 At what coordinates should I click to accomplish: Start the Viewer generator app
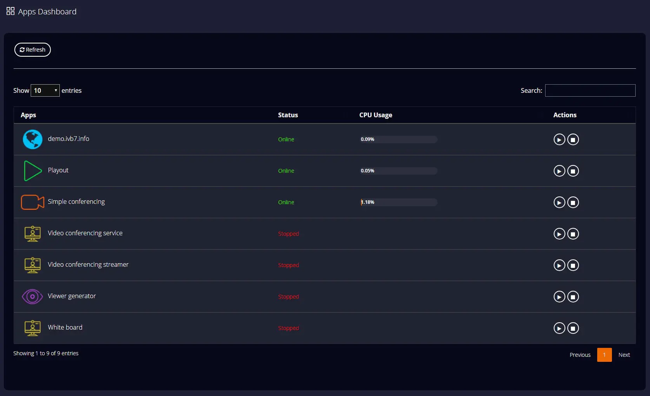559,297
